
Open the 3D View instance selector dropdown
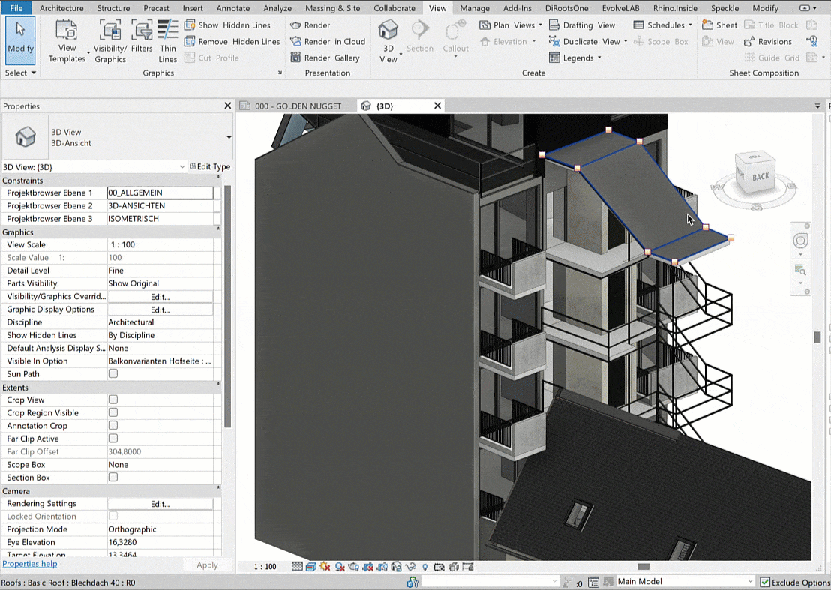pyautogui.click(x=181, y=167)
